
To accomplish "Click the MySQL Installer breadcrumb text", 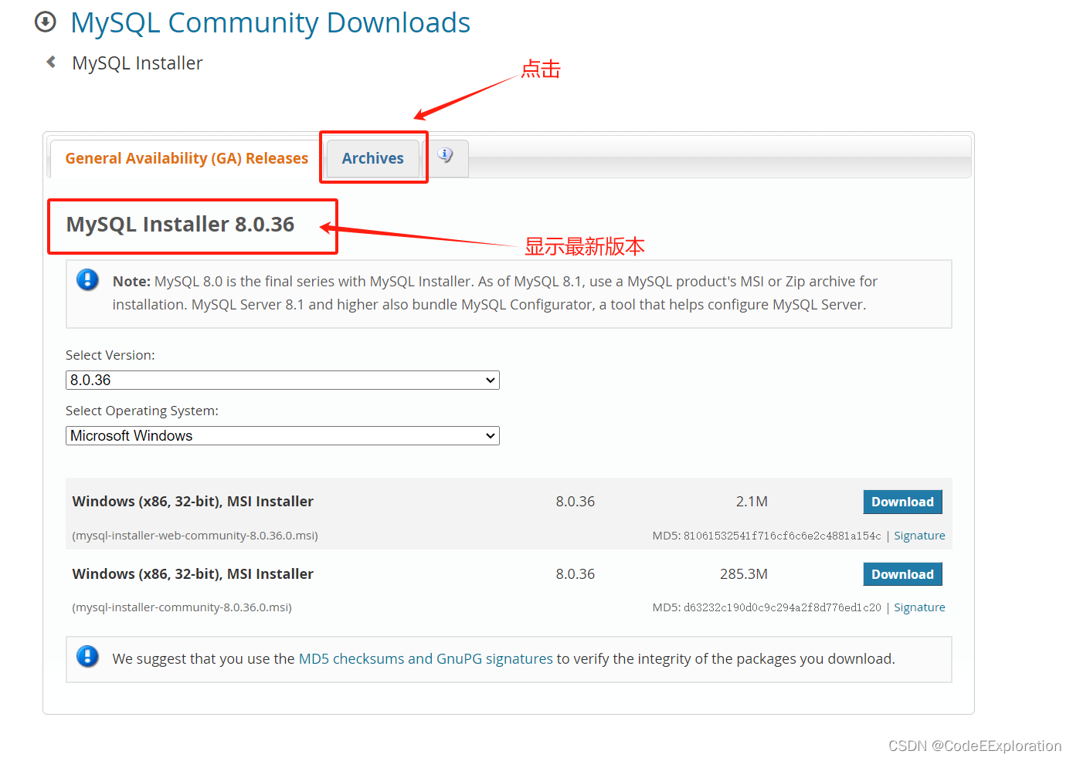I will click(x=138, y=63).
